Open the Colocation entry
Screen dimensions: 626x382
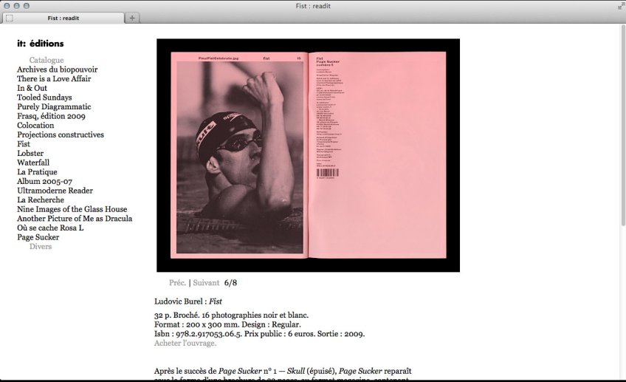(x=35, y=125)
